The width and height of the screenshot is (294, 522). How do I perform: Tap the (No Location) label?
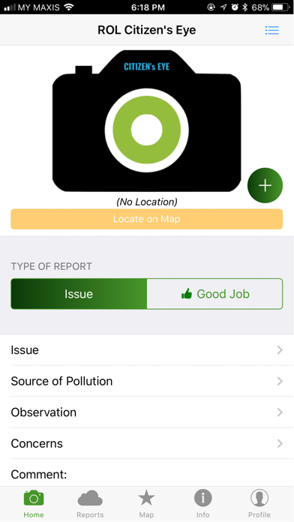147,202
